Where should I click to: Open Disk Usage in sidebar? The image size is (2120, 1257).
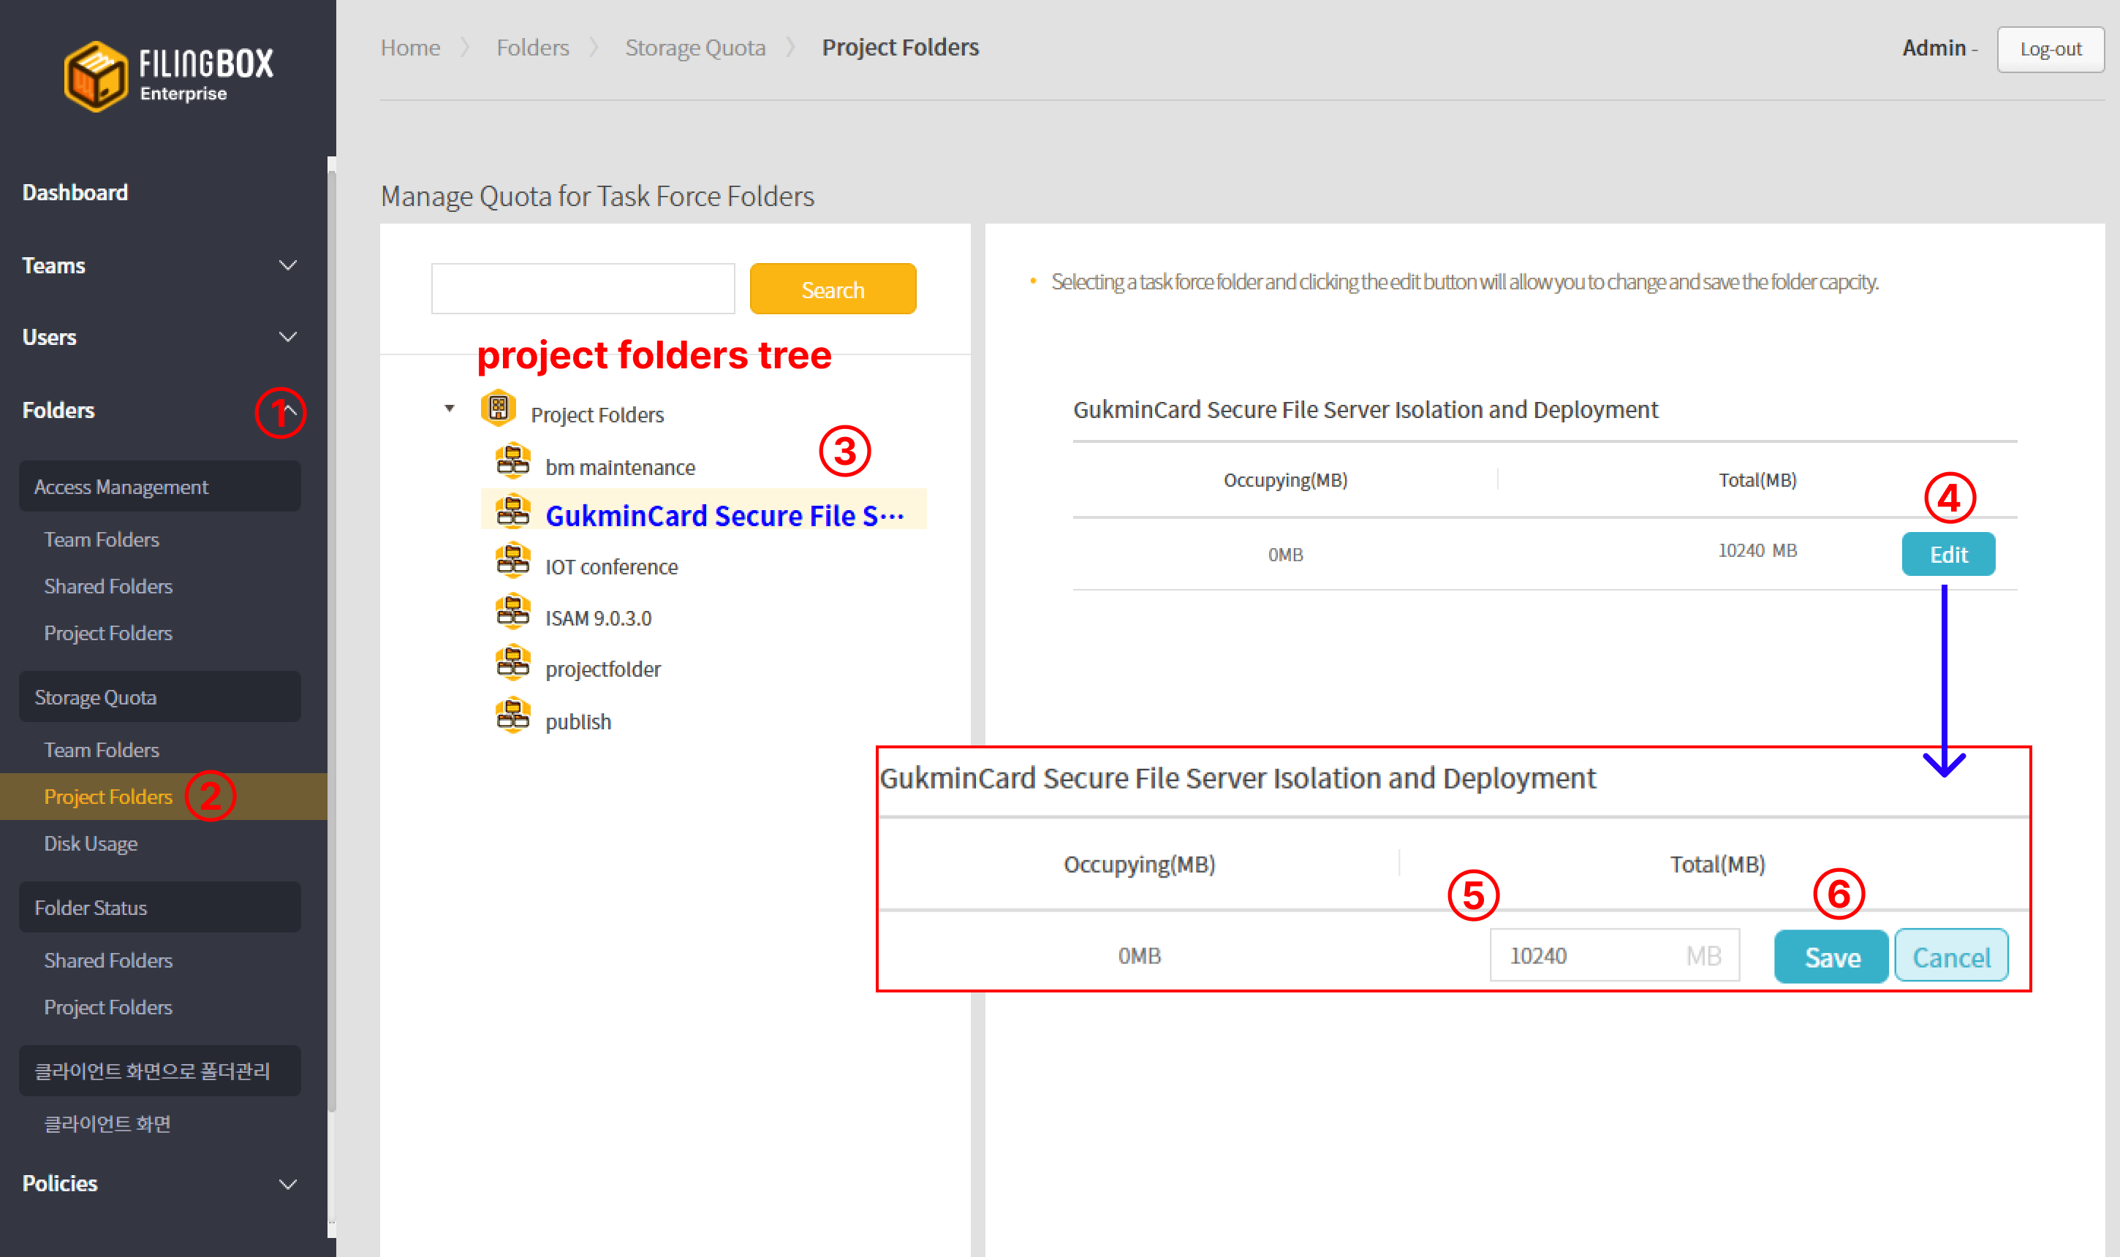(x=91, y=843)
